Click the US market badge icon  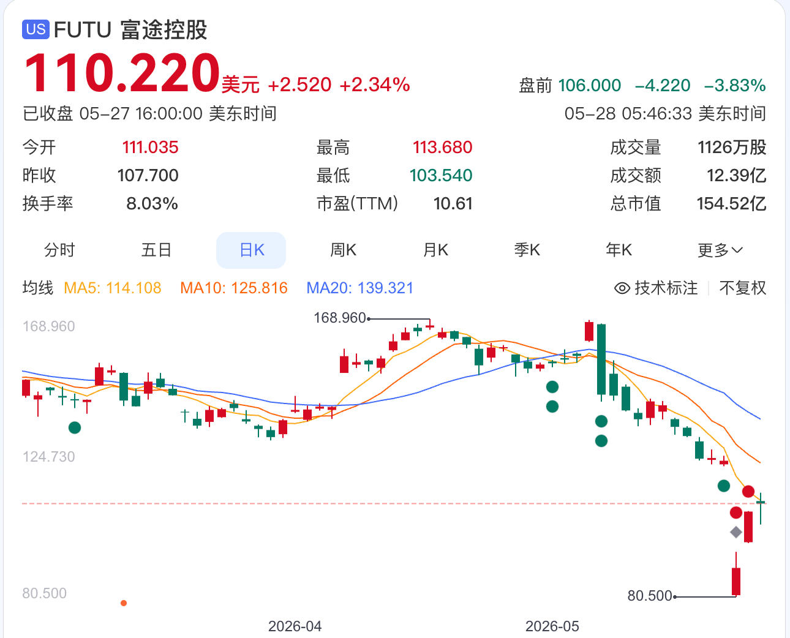[36, 29]
